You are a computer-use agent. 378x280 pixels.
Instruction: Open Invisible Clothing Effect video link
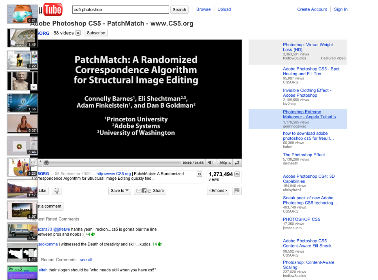tap(307, 92)
